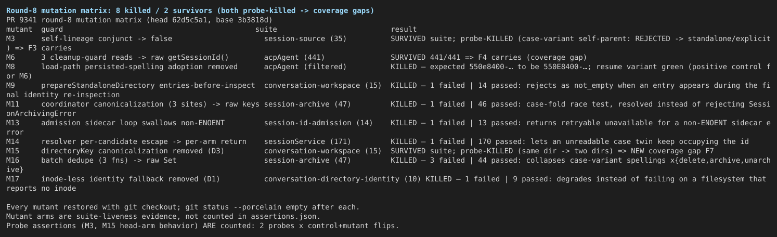The width and height of the screenshot is (777, 237).
Task: Click M9 prepareStandaloneDirectory guard text
Action: (x=148, y=85)
